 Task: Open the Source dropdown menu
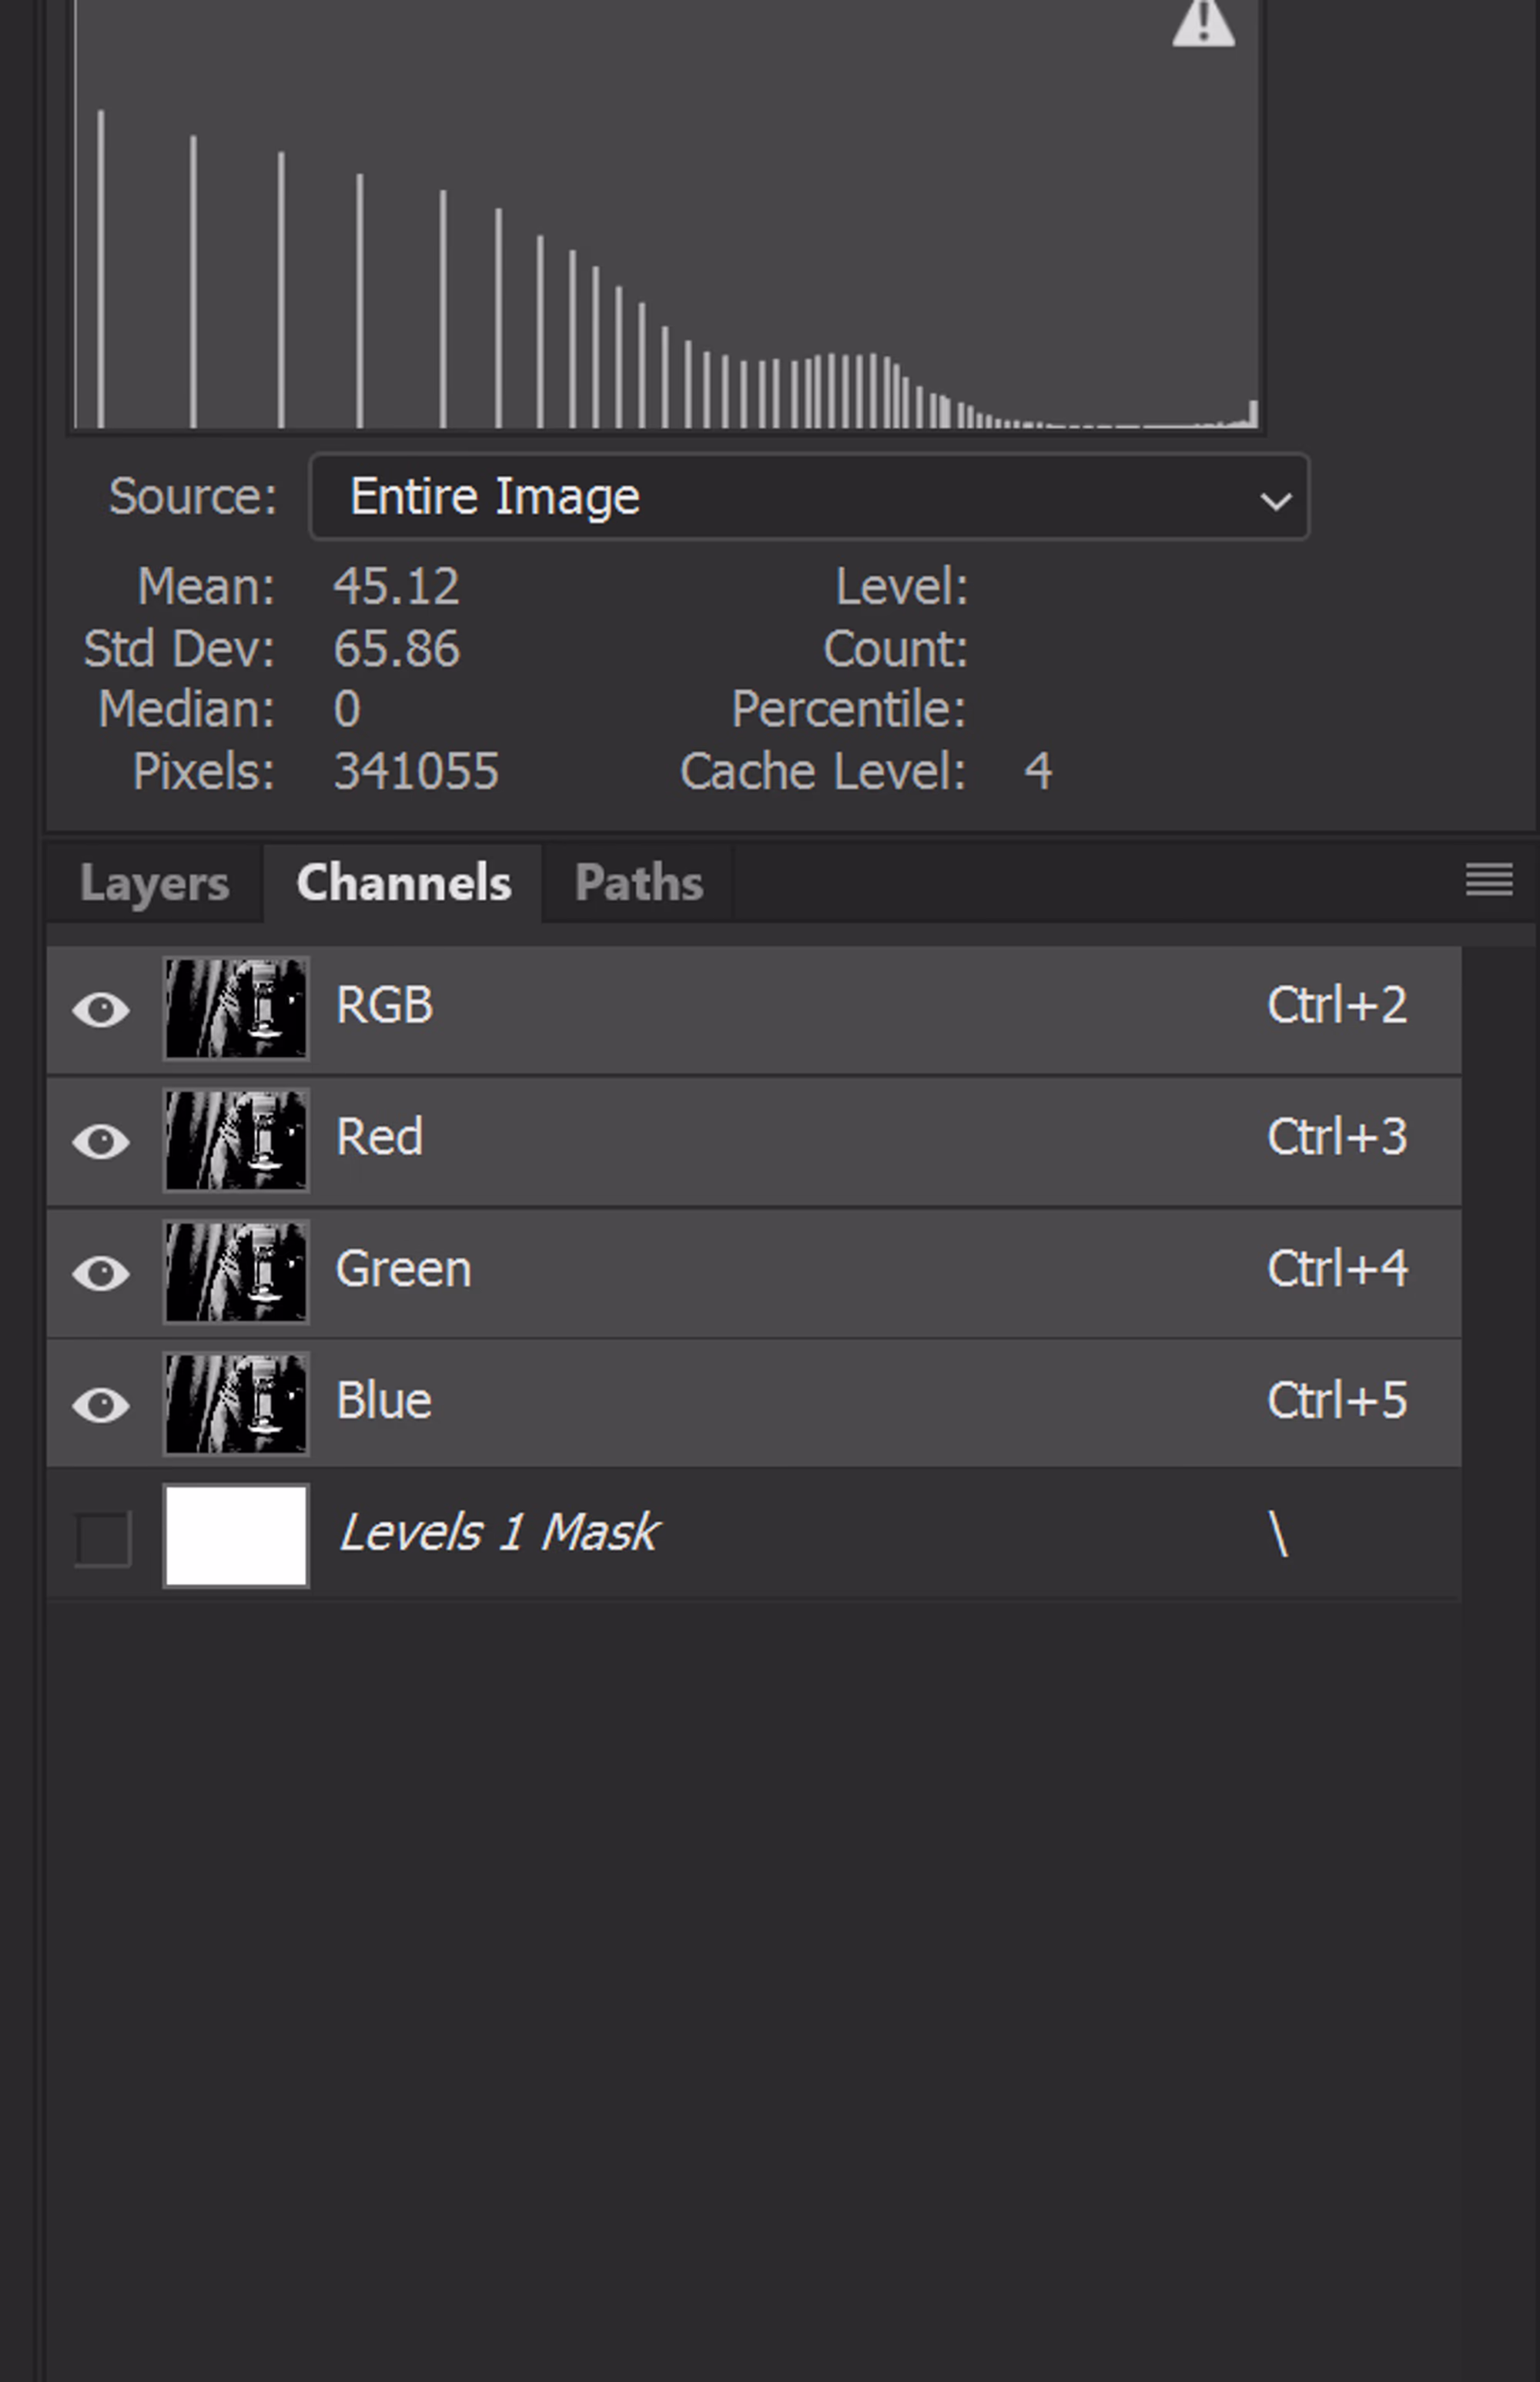808,497
